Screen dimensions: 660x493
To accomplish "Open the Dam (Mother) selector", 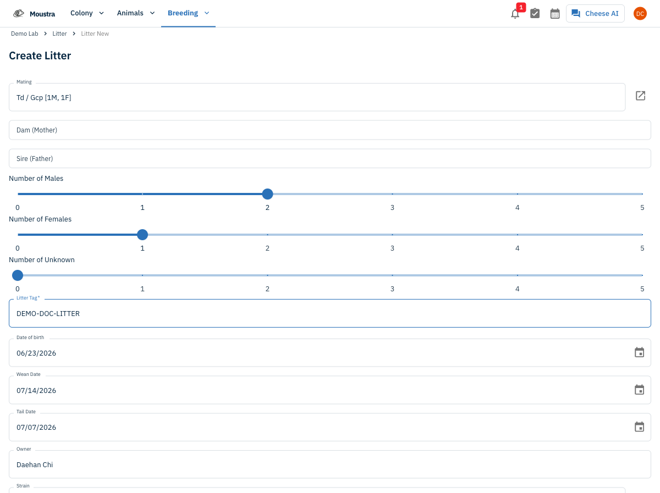I will pos(330,130).
